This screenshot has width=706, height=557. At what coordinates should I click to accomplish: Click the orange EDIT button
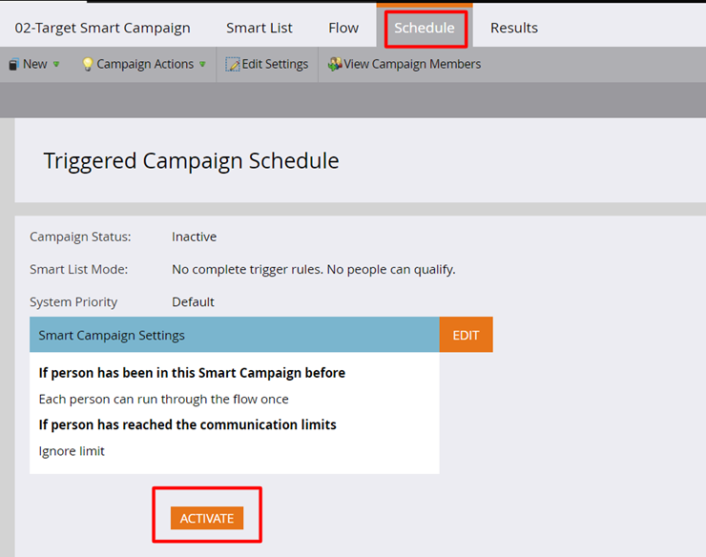click(466, 335)
